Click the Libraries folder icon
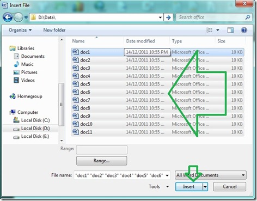This screenshot has width=257, height=201. click(x=13, y=48)
